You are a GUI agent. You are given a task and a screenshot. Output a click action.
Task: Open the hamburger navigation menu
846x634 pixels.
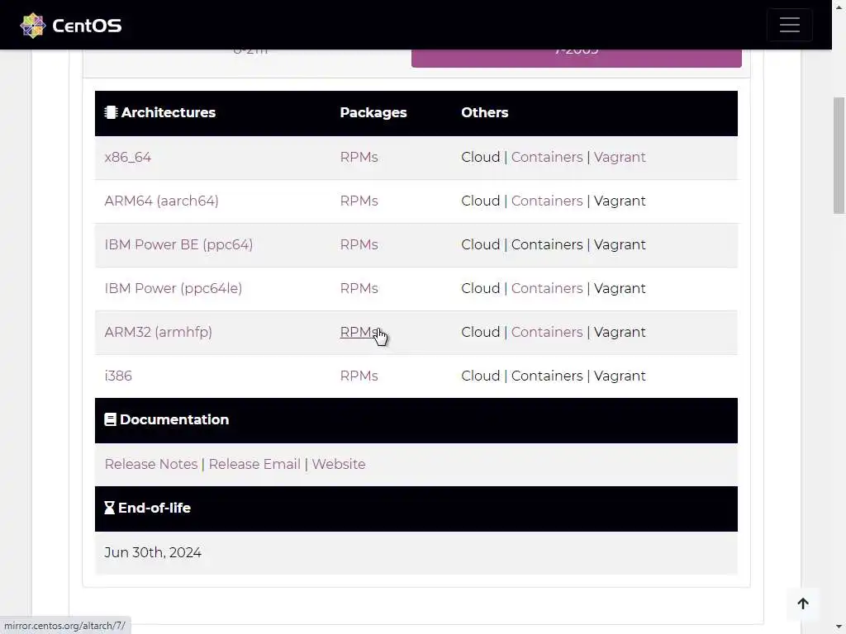click(789, 25)
